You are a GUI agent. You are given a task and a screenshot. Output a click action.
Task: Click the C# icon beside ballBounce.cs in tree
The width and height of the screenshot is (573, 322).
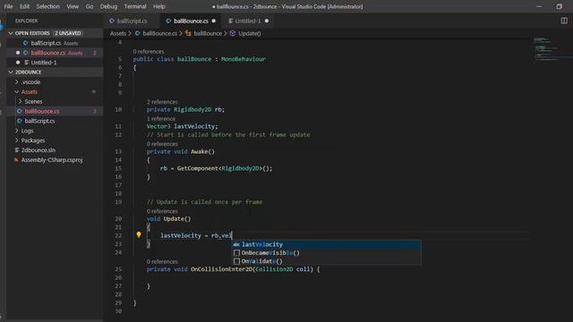pos(20,111)
